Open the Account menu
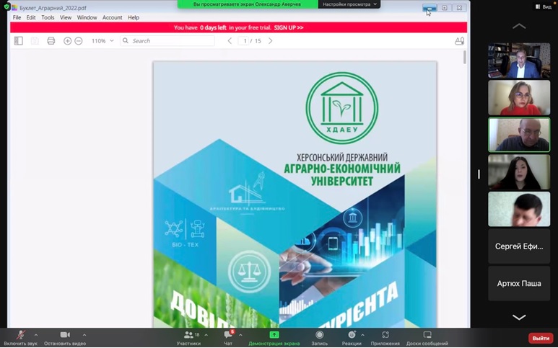Viewport: 558px width, 348px height. point(112,17)
